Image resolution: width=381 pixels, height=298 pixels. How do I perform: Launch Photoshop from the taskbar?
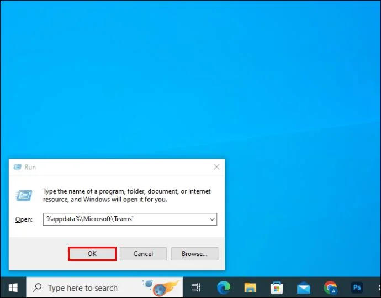tap(357, 287)
